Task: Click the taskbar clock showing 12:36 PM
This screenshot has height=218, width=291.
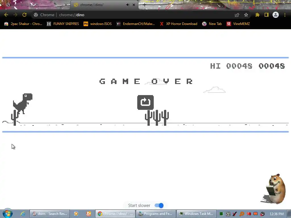Action: coord(277,214)
